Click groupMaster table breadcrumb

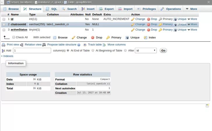(80, 2)
